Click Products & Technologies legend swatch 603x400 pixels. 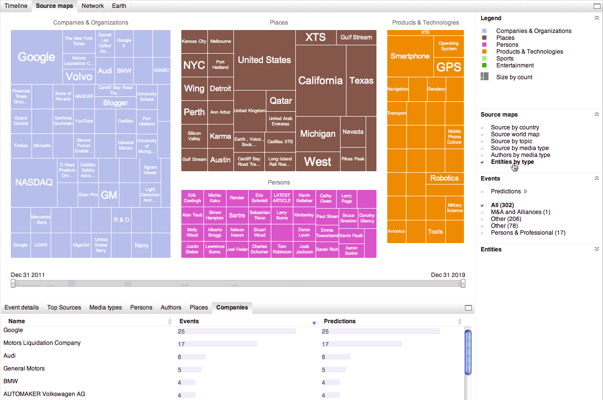(484, 52)
